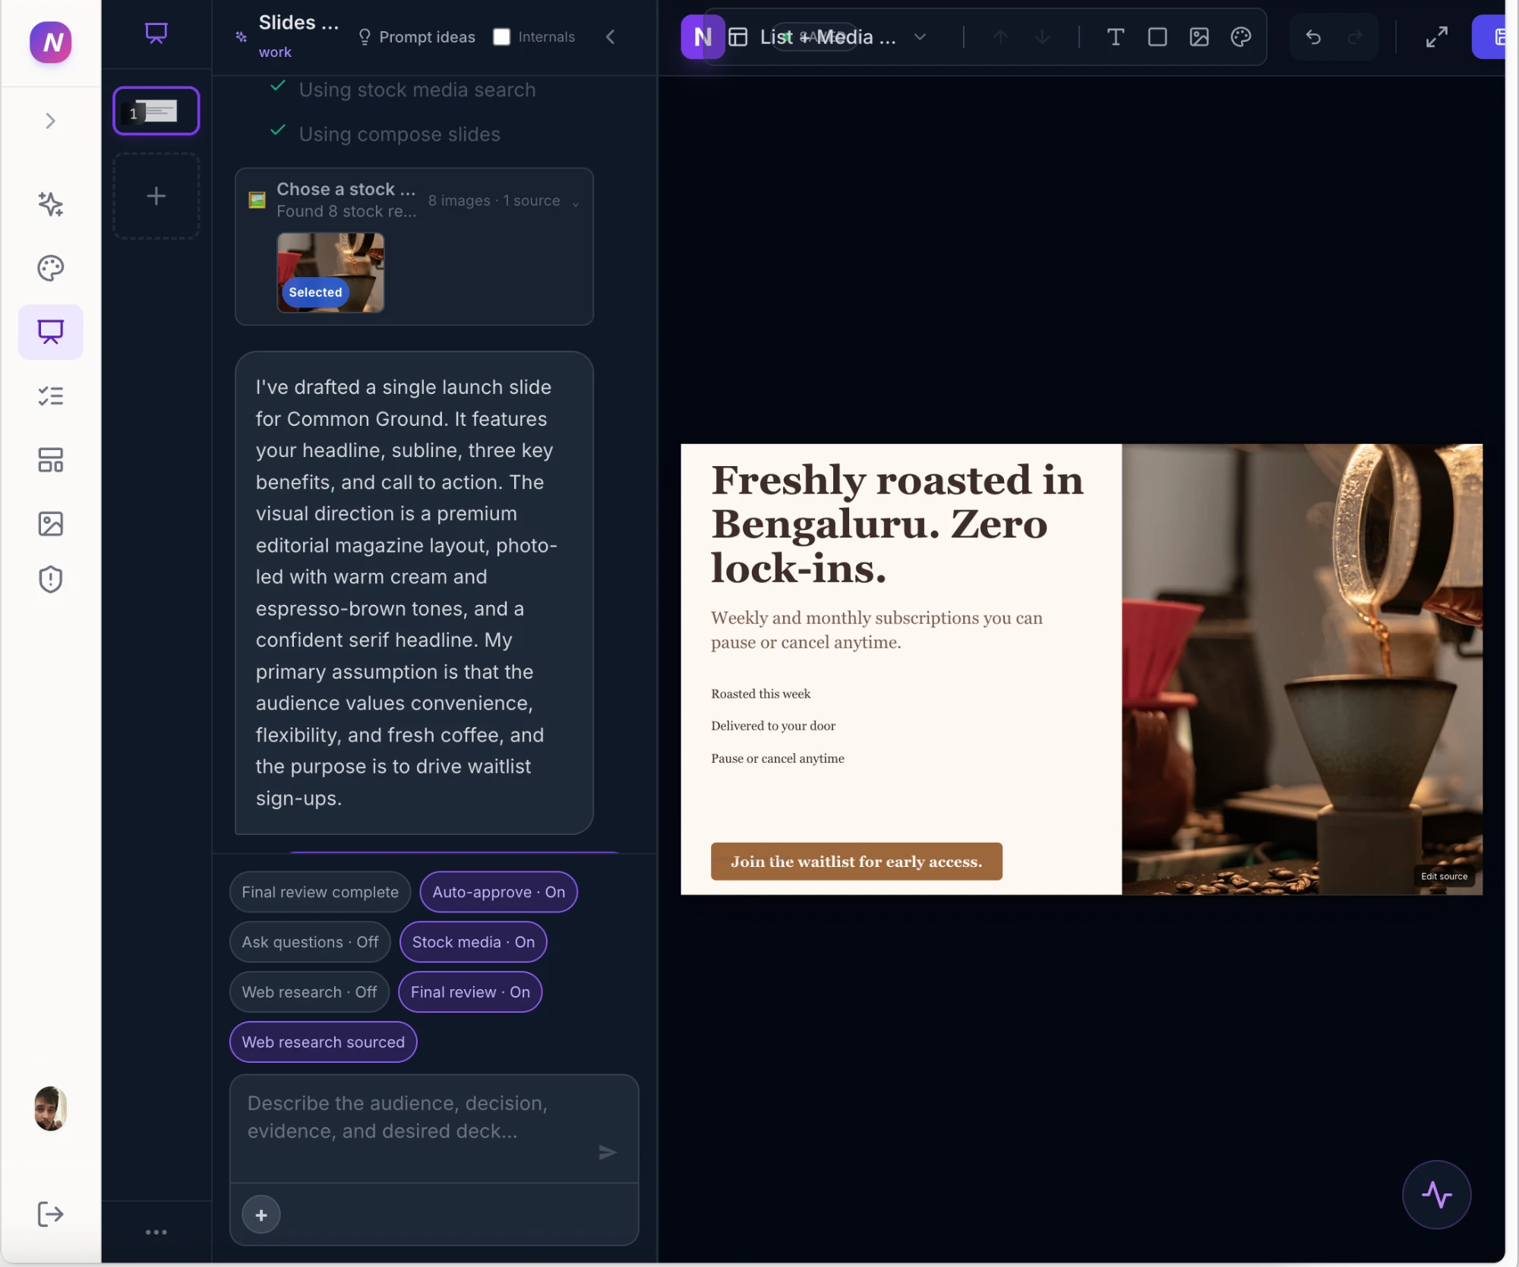Select the Slides presentation sidebar icon

click(x=50, y=332)
